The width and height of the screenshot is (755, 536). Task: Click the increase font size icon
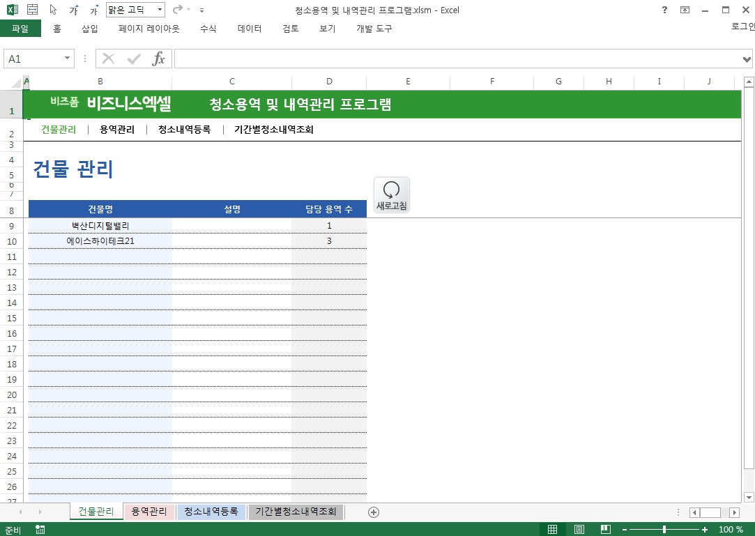click(x=75, y=10)
